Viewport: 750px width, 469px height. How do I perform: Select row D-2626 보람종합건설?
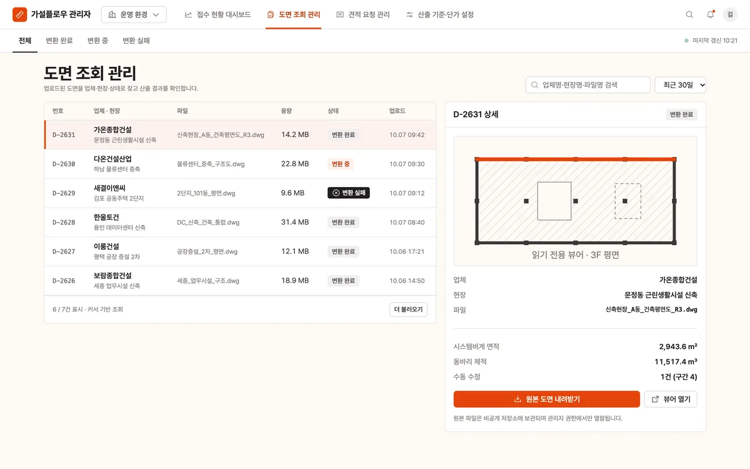coord(240,281)
